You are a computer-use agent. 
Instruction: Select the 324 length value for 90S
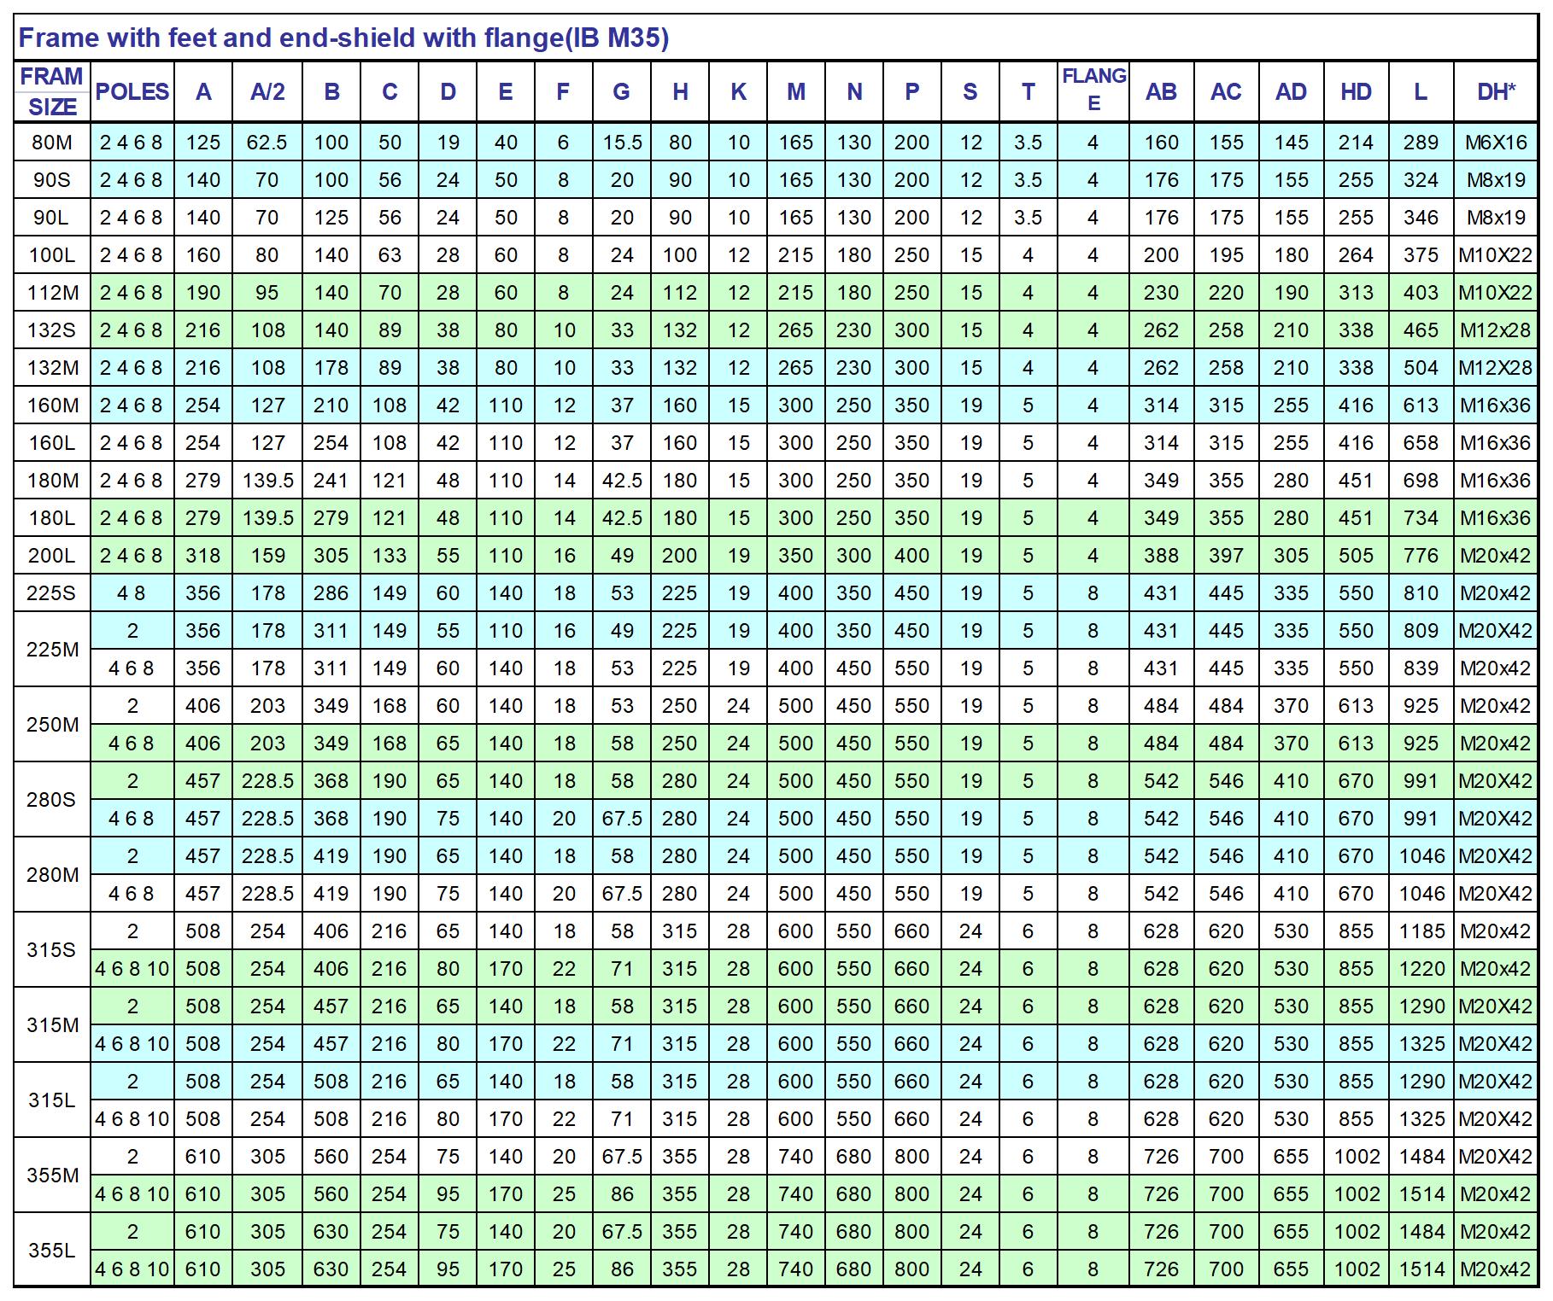1421,180
